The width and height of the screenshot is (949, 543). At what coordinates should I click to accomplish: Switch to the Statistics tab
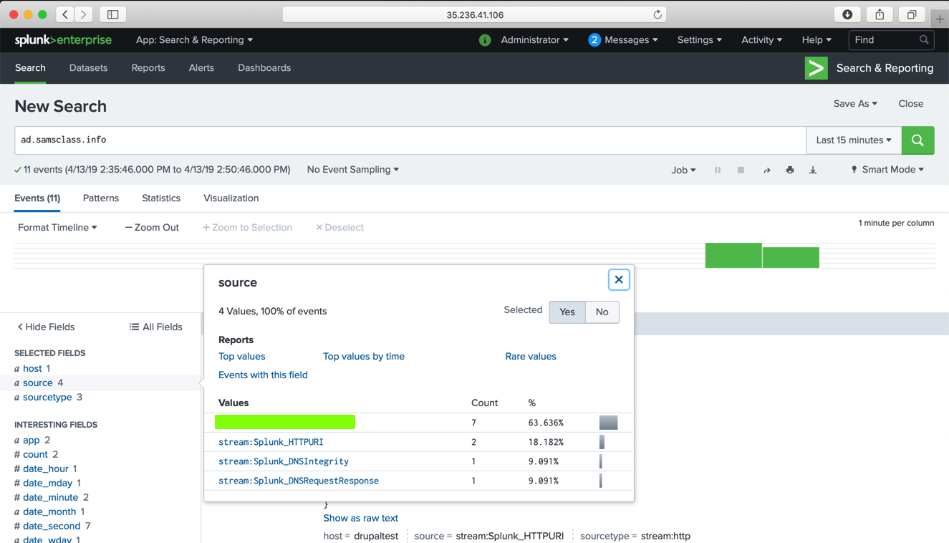point(161,198)
